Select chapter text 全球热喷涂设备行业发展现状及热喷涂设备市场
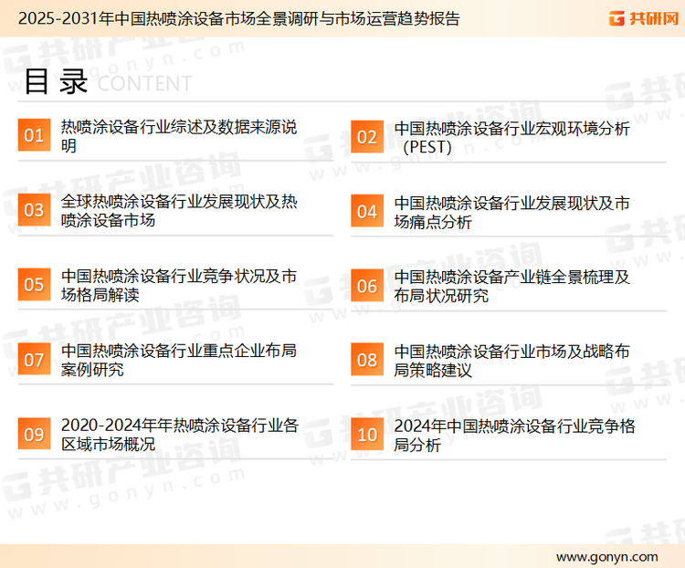Image resolution: width=685 pixels, height=568 pixels. [x=179, y=211]
